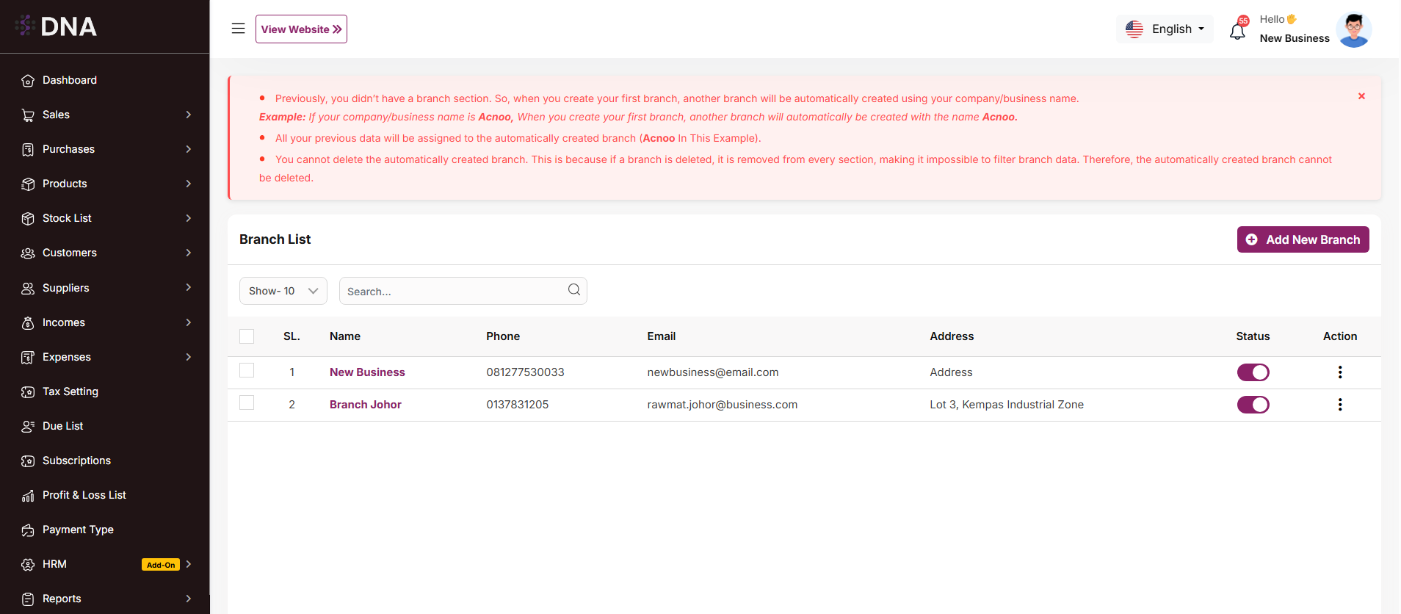Open the English language dropdown
Screen dimensions: 1401x614
coord(1165,29)
